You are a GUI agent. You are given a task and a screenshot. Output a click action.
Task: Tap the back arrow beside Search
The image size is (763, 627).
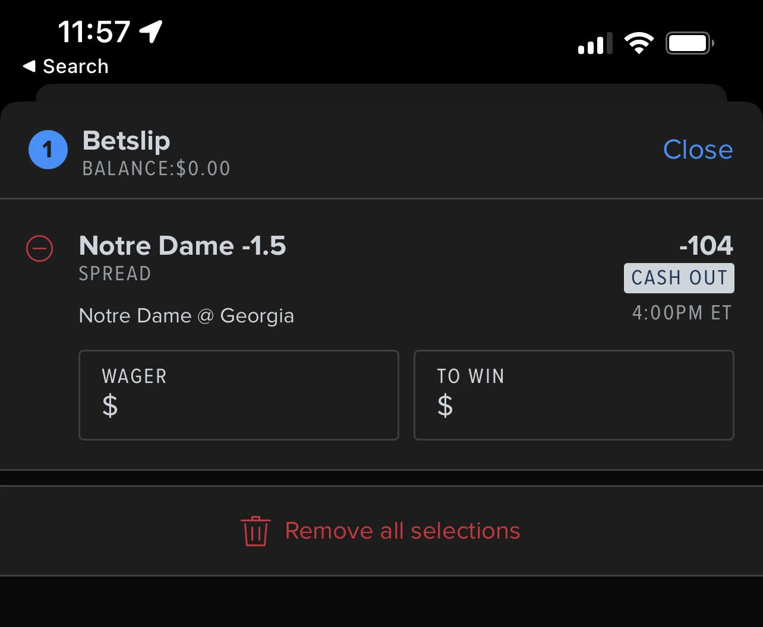coord(29,66)
